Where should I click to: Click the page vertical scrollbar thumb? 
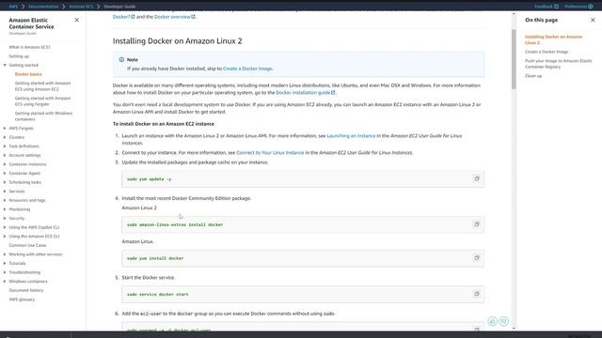click(514, 59)
